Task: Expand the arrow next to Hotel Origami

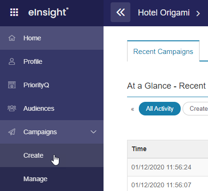Action: (x=198, y=14)
